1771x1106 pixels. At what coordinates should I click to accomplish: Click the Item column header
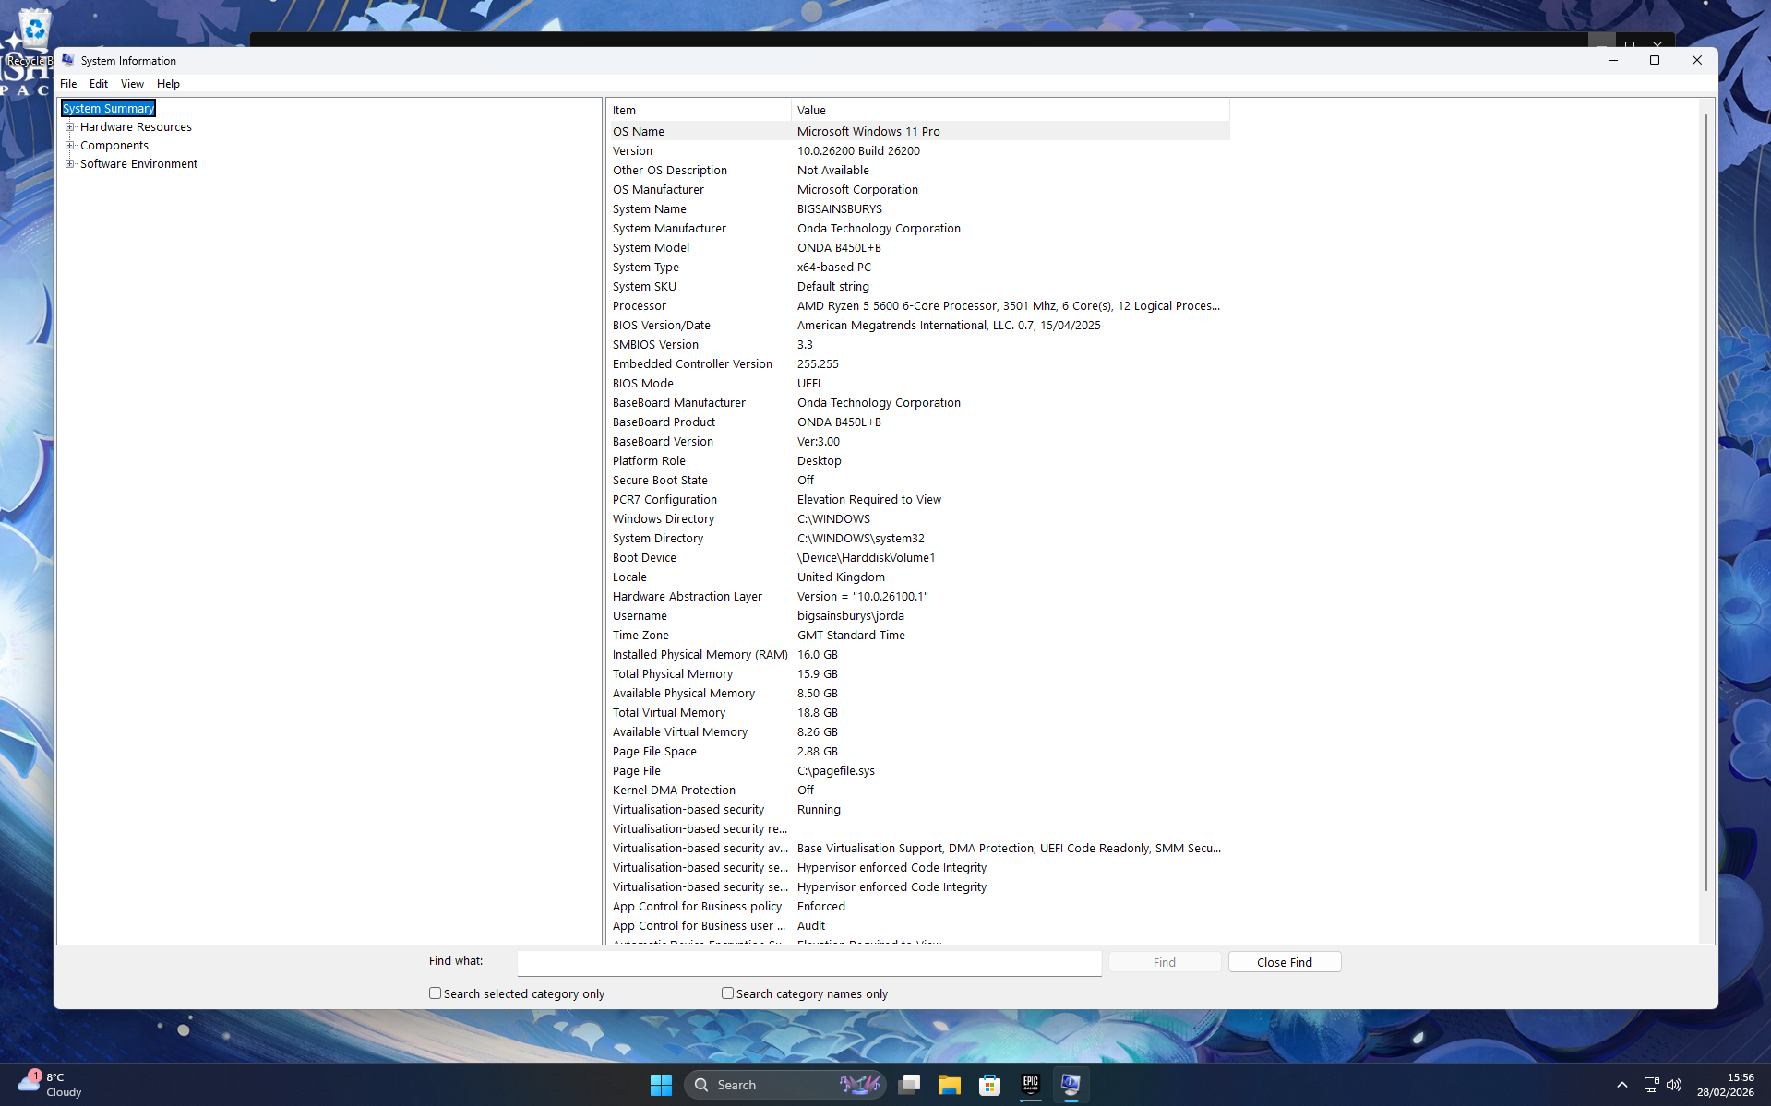700,111
